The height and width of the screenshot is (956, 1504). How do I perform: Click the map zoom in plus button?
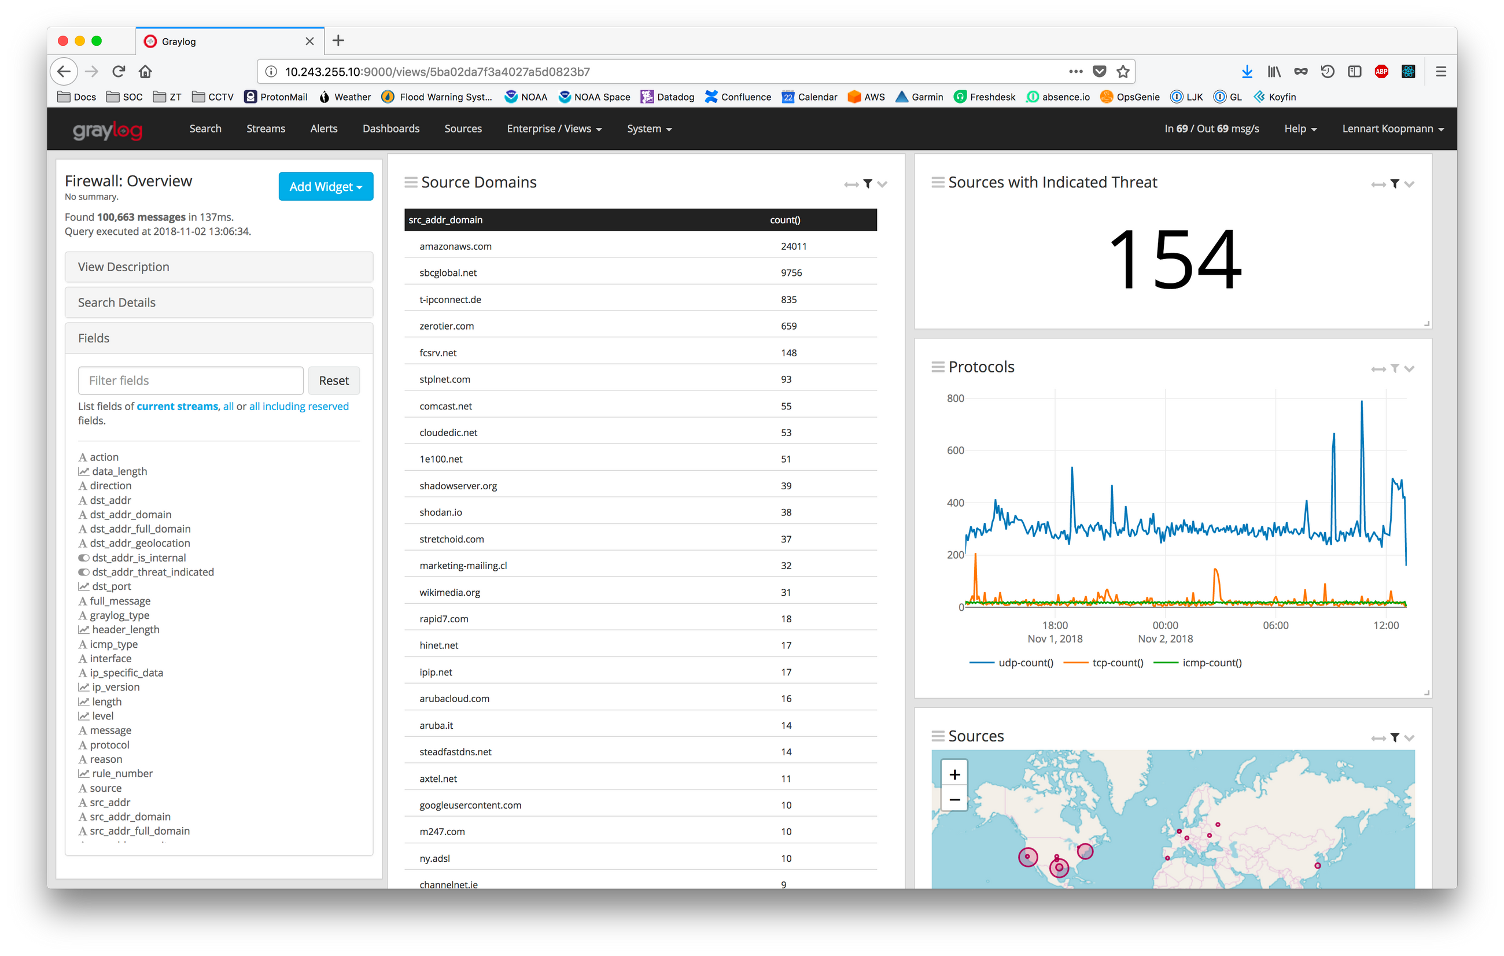pos(954,774)
